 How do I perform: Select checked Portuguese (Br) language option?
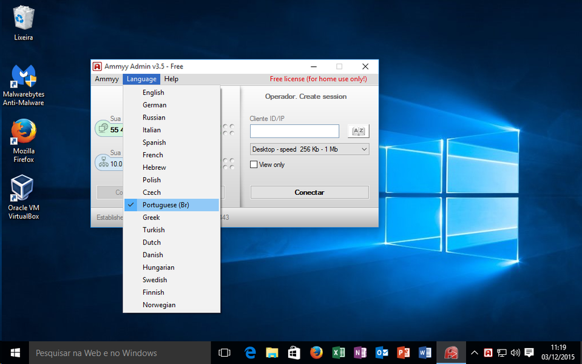pos(166,205)
